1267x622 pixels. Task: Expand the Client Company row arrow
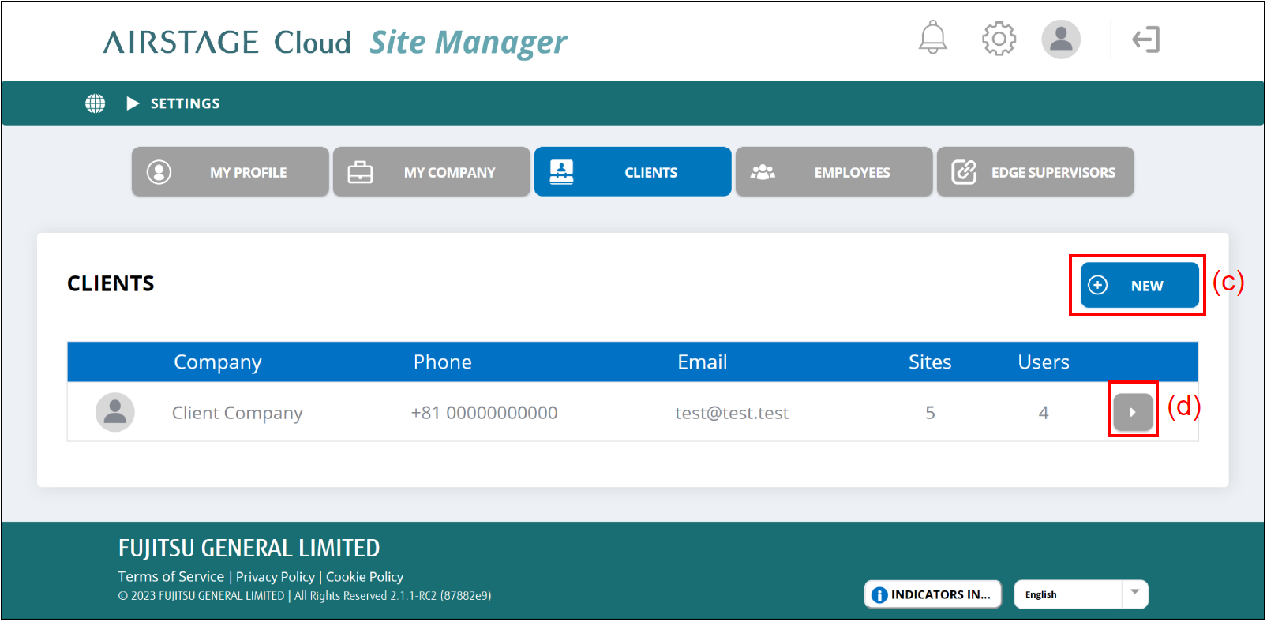[1133, 412]
